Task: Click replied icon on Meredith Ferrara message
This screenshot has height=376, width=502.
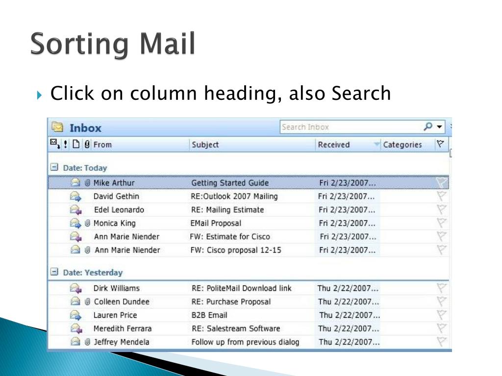Action: [x=75, y=329]
